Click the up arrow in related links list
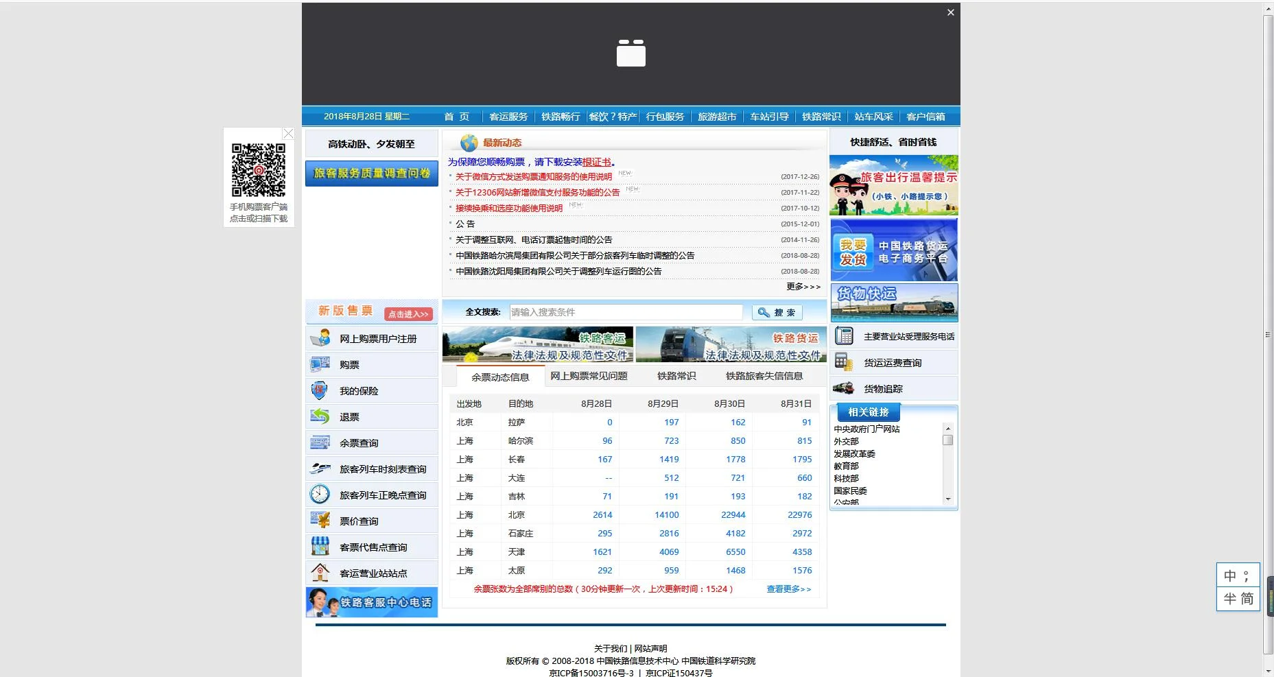 coord(949,427)
